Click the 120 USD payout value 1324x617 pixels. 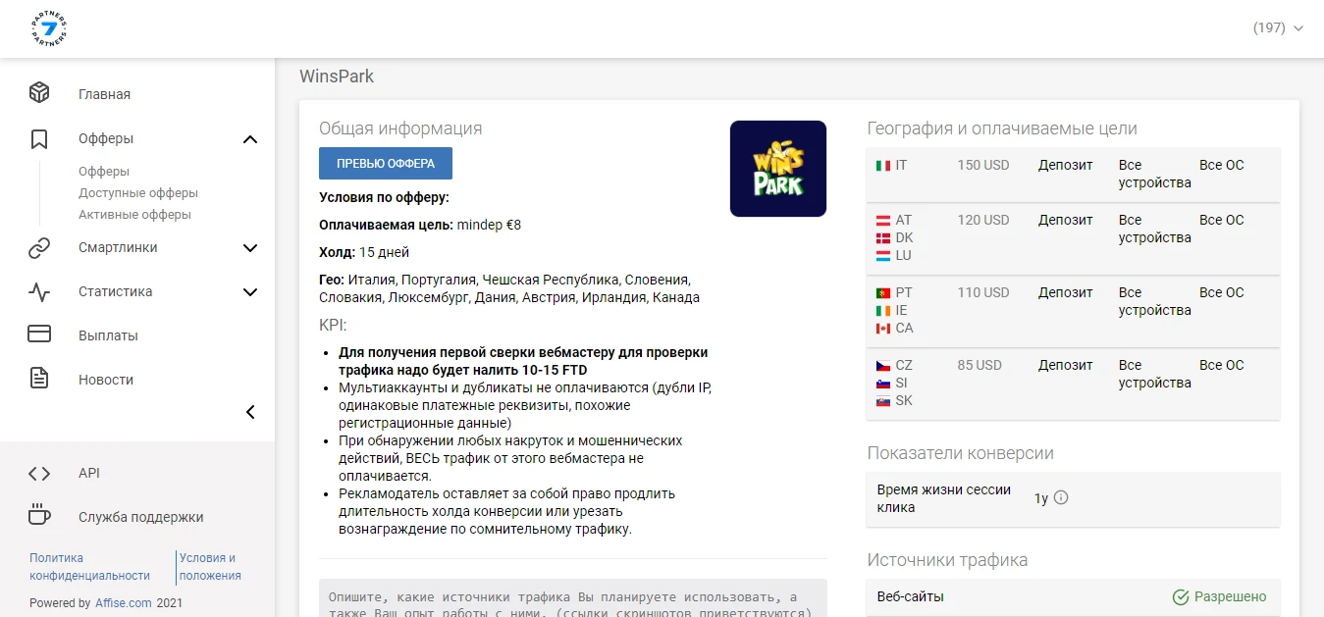tap(983, 220)
